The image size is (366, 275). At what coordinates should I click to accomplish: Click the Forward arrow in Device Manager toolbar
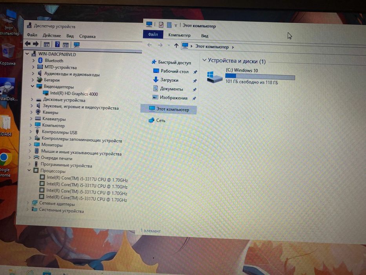[36, 44]
